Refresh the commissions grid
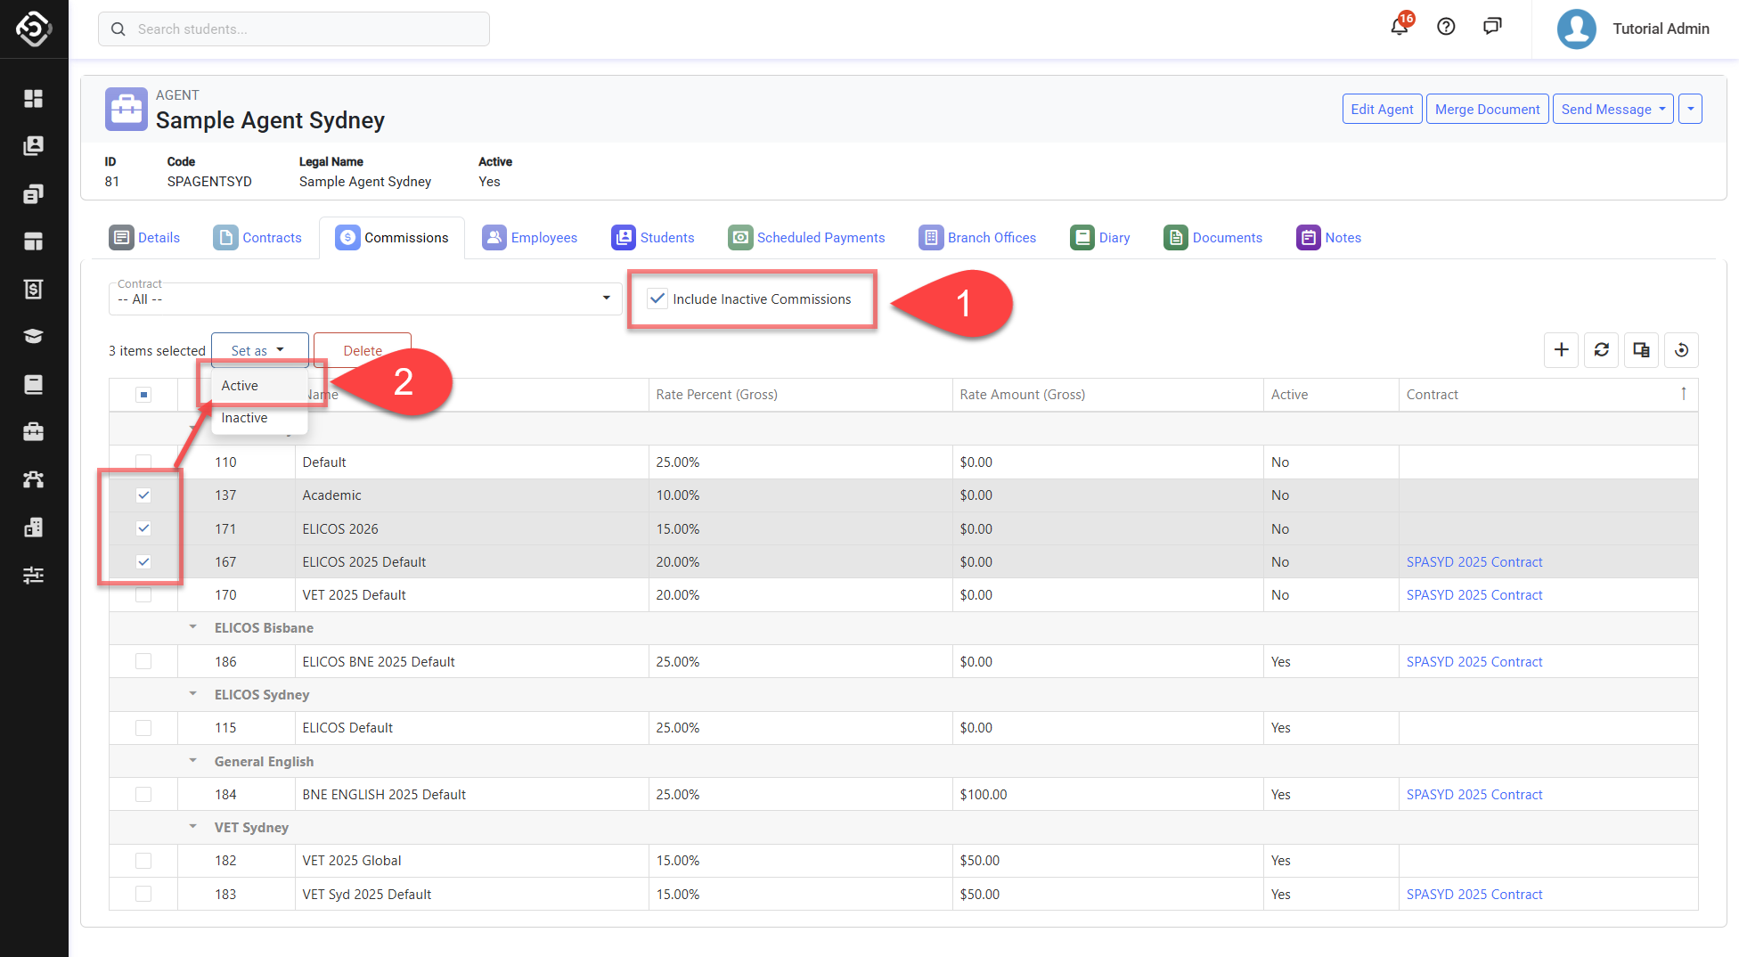This screenshot has height=957, width=1739. pyautogui.click(x=1601, y=350)
